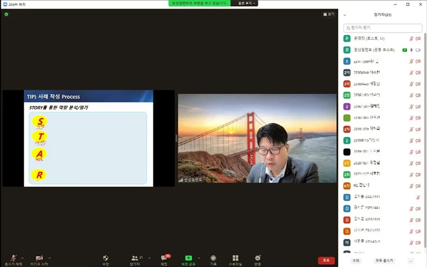This screenshot has height=267, width=427.
Task: Open the 보기 view menu
Action: pyautogui.click(x=329, y=14)
